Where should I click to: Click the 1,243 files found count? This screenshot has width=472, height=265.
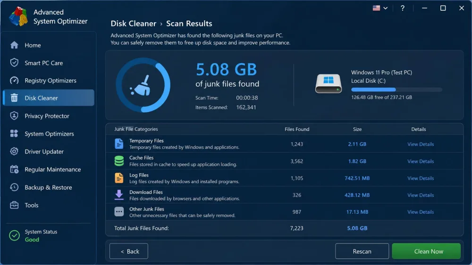click(x=296, y=144)
